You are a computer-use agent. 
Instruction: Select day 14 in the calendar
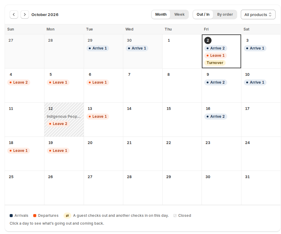click(143, 120)
